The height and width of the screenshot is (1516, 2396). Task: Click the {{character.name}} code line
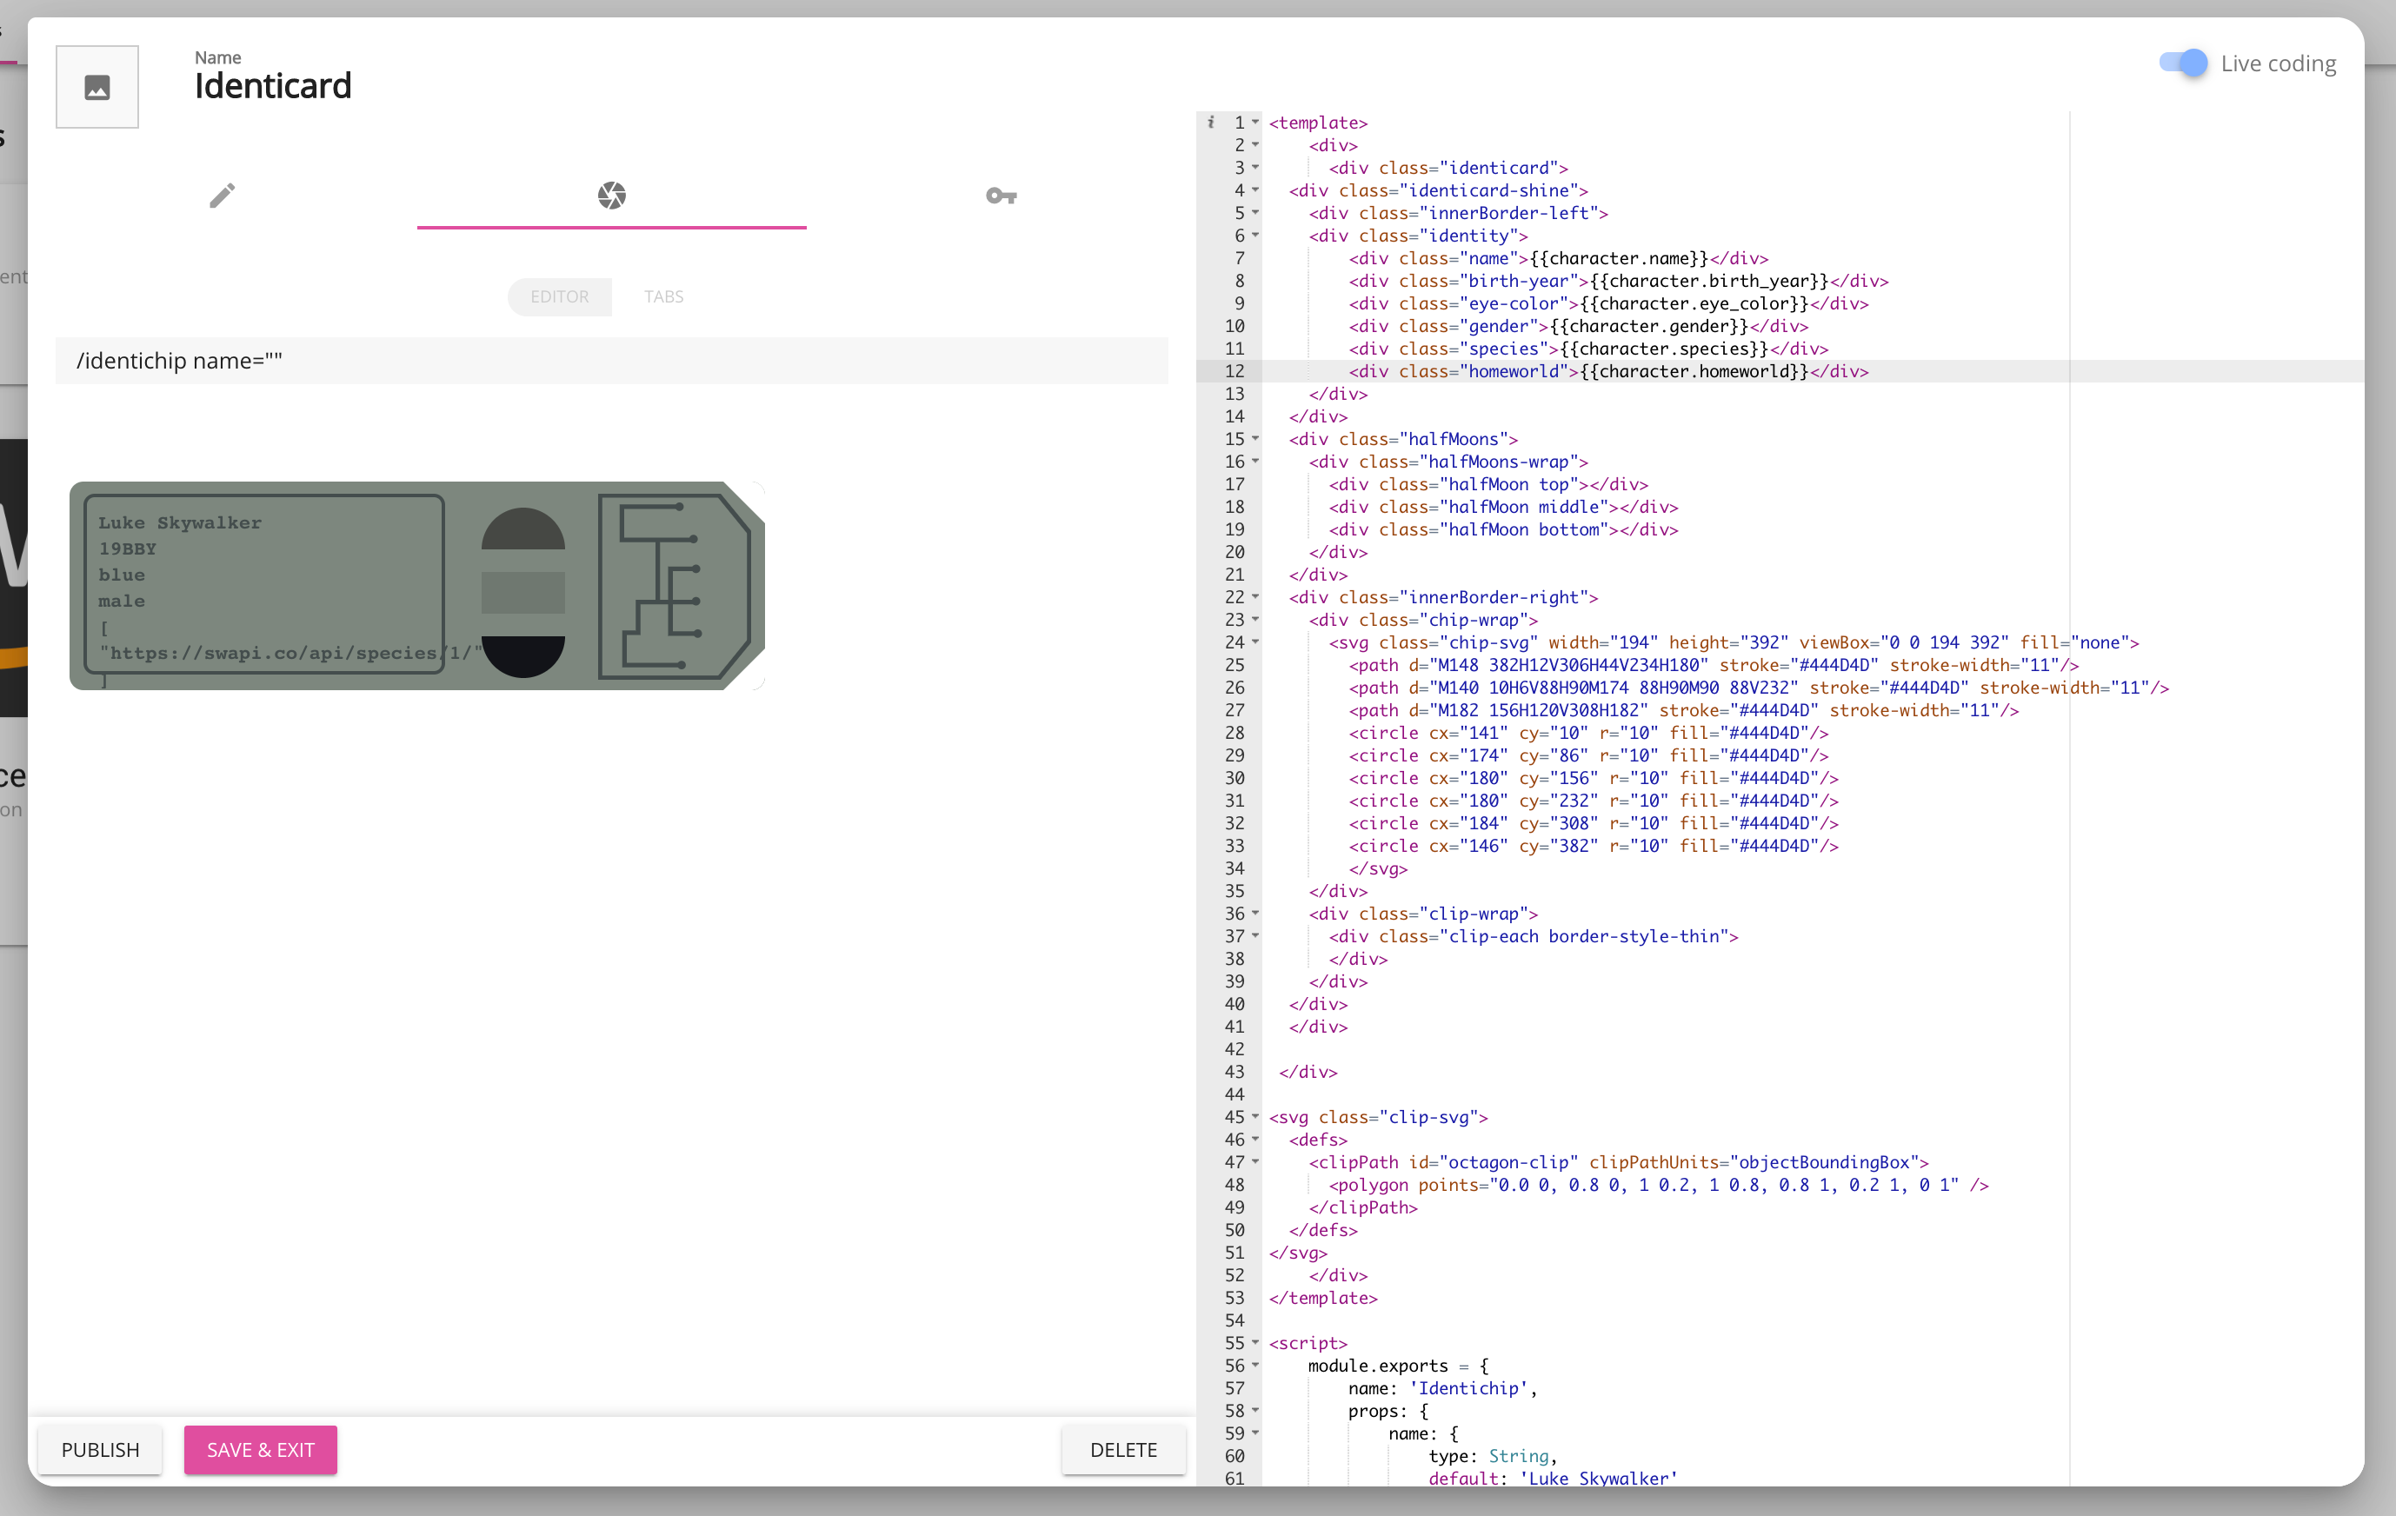click(x=1558, y=259)
